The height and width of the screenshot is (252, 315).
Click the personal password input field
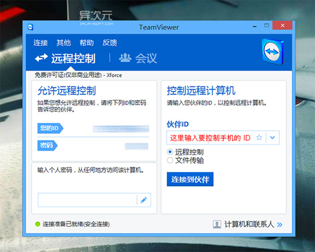tap(88, 200)
